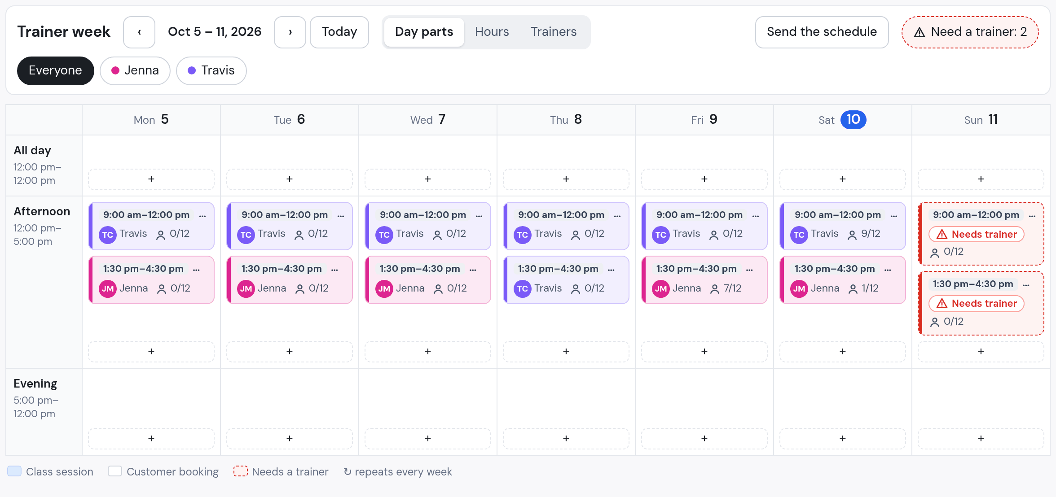This screenshot has height=497, width=1056.
Task: Add an all-day item on Wednesday
Action: click(x=428, y=179)
